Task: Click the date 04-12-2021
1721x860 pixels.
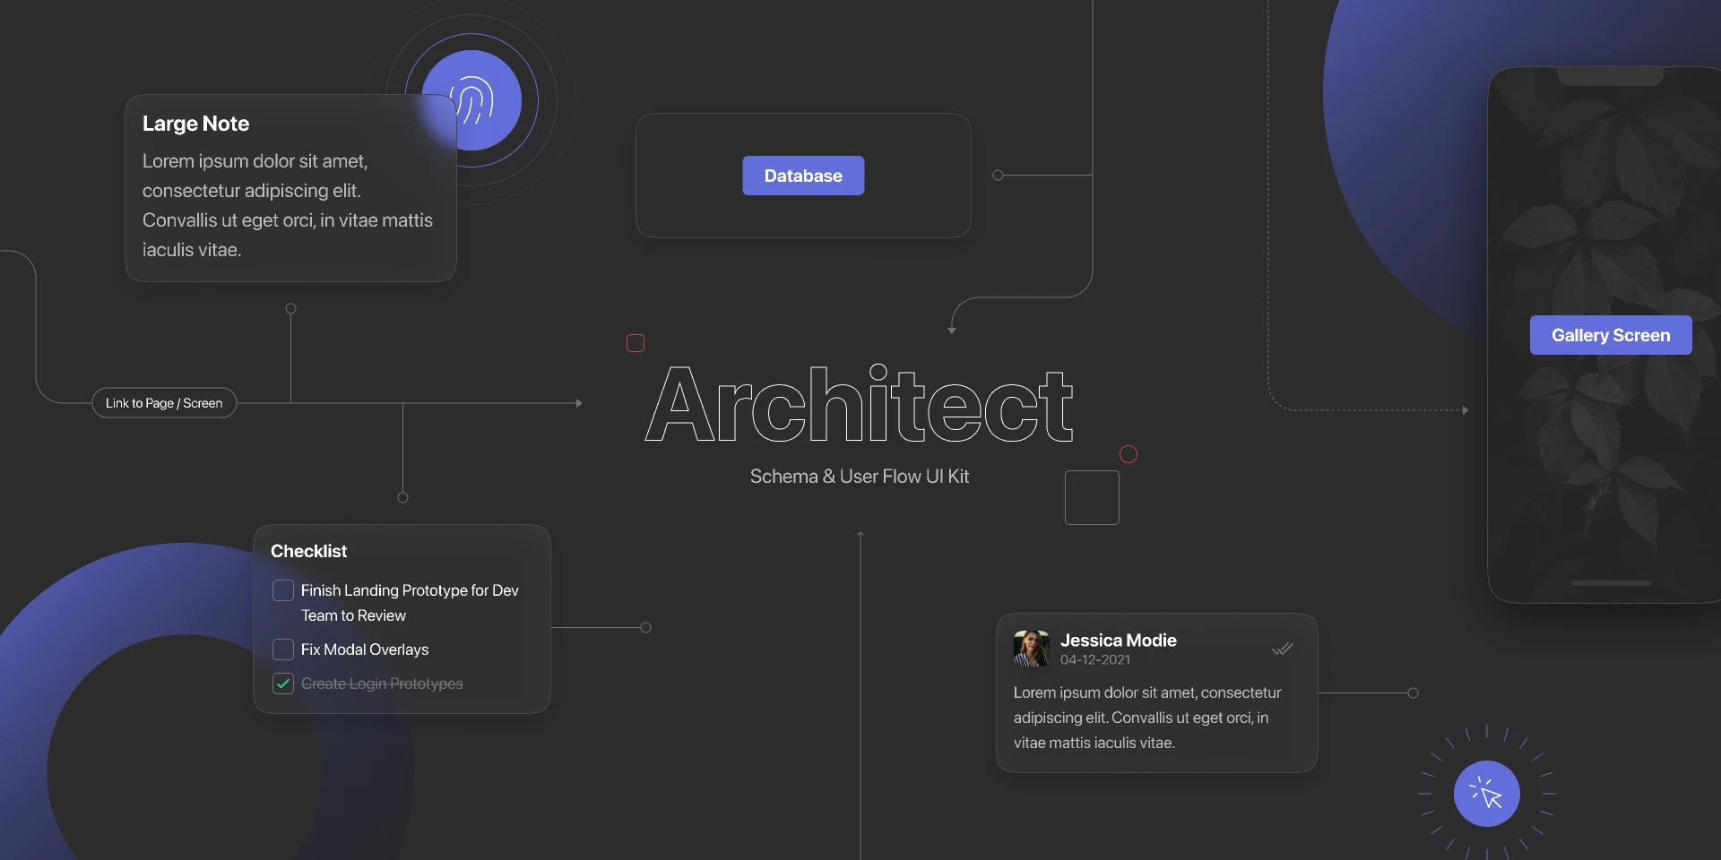Action: click(1095, 660)
